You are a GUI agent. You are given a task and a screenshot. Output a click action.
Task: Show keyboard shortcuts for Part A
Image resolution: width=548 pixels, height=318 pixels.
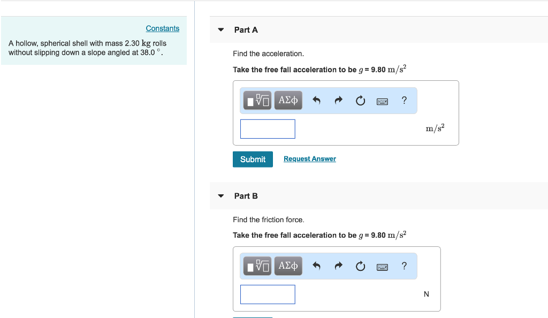point(382,101)
